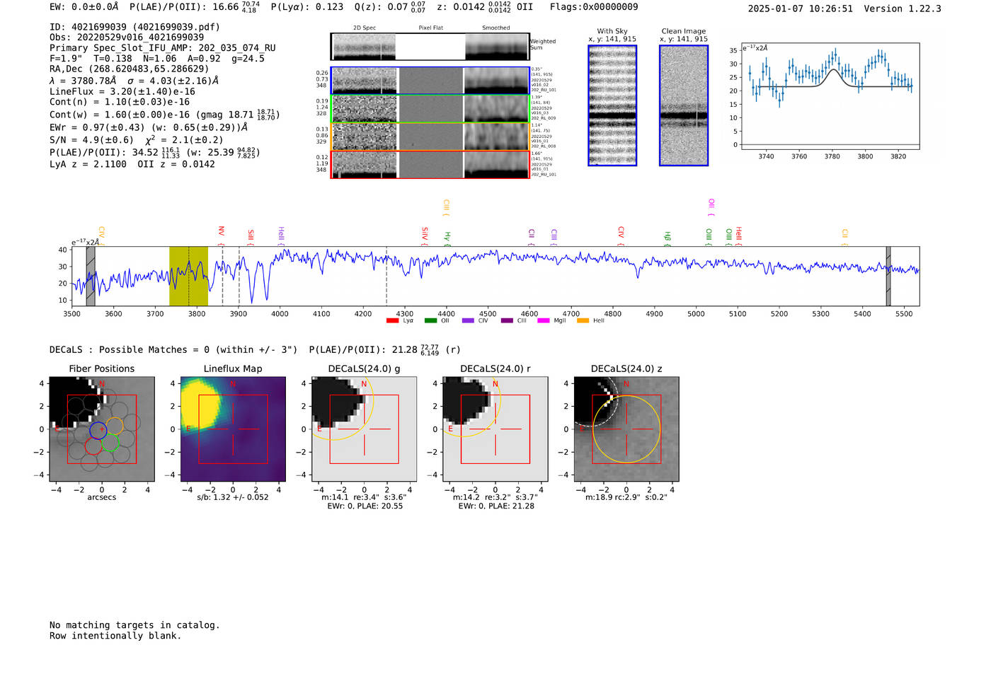Select the red Lyα legend swatch
This screenshot has height=674, width=991.
(x=392, y=321)
